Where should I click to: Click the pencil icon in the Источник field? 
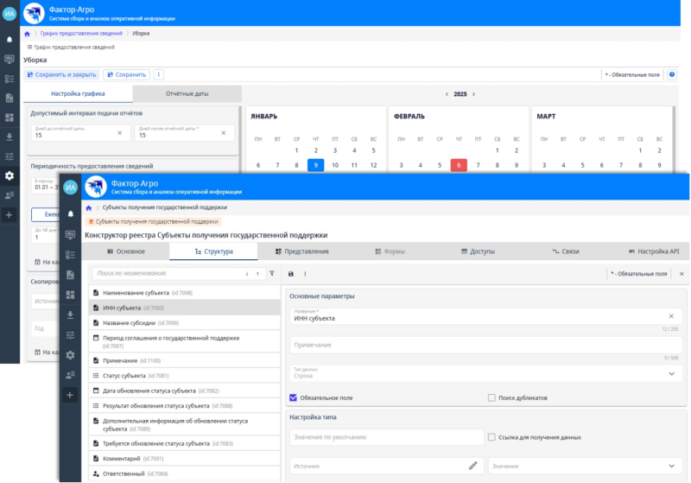coord(472,465)
